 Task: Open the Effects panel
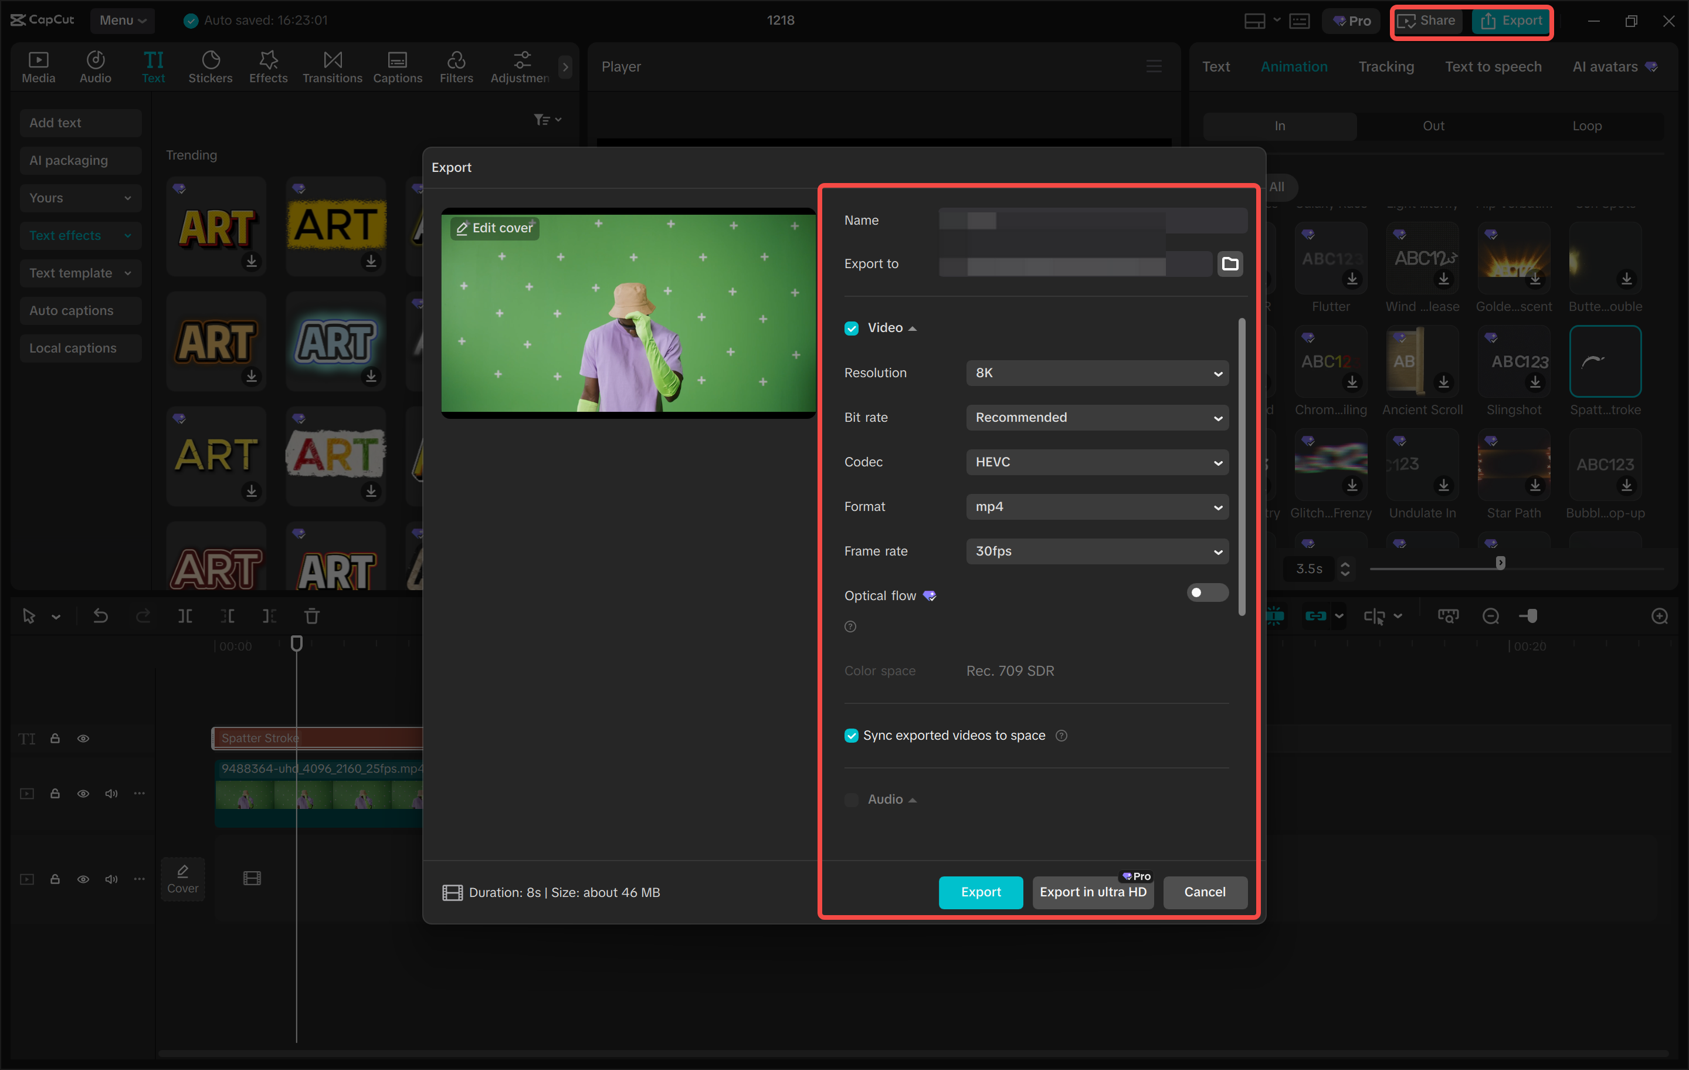268,67
